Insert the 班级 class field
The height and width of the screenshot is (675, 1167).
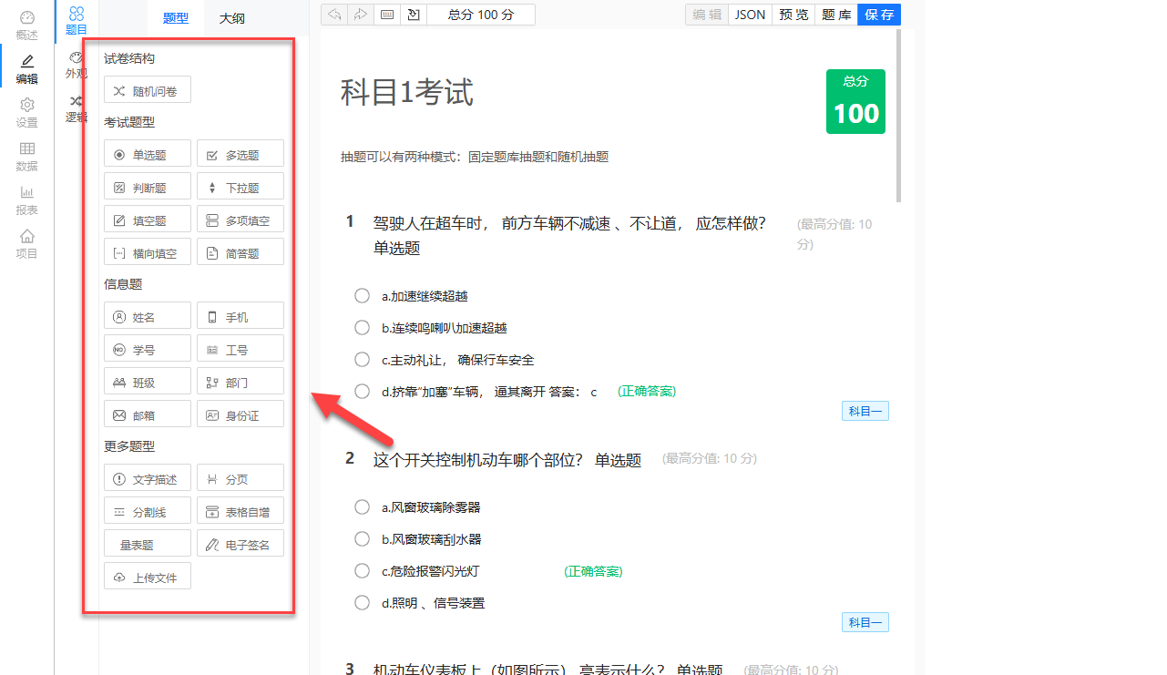(148, 382)
